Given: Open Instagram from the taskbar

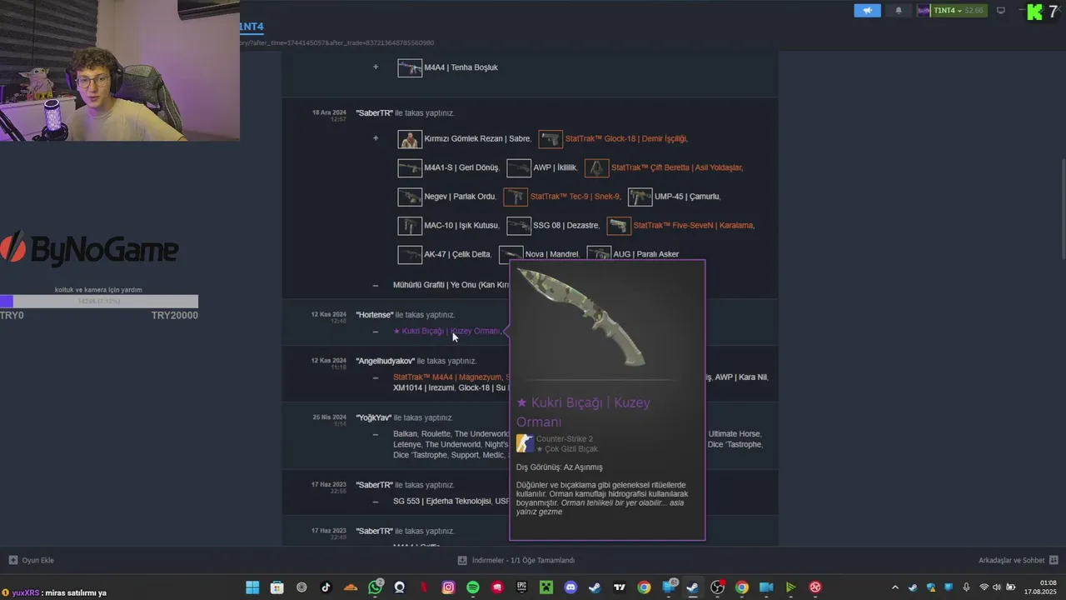Looking at the screenshot, I should click(448, 587).
